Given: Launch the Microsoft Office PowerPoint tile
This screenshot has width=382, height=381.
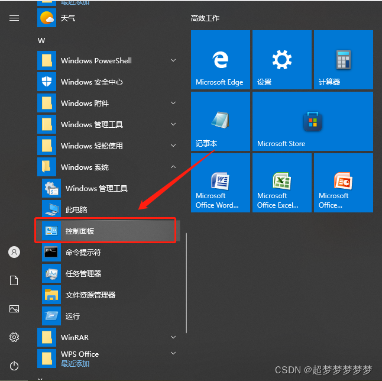Looking at the screenshot, I should (344, 183).
